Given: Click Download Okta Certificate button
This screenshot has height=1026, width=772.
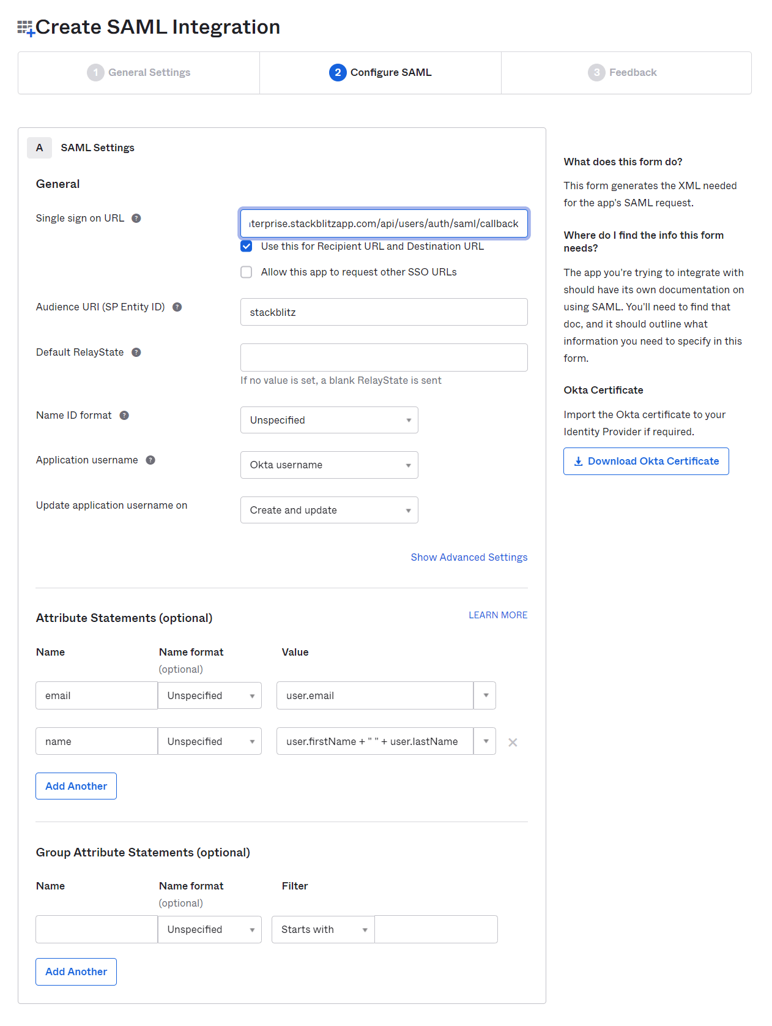Looking at the screenshot, I should (646, 462).
